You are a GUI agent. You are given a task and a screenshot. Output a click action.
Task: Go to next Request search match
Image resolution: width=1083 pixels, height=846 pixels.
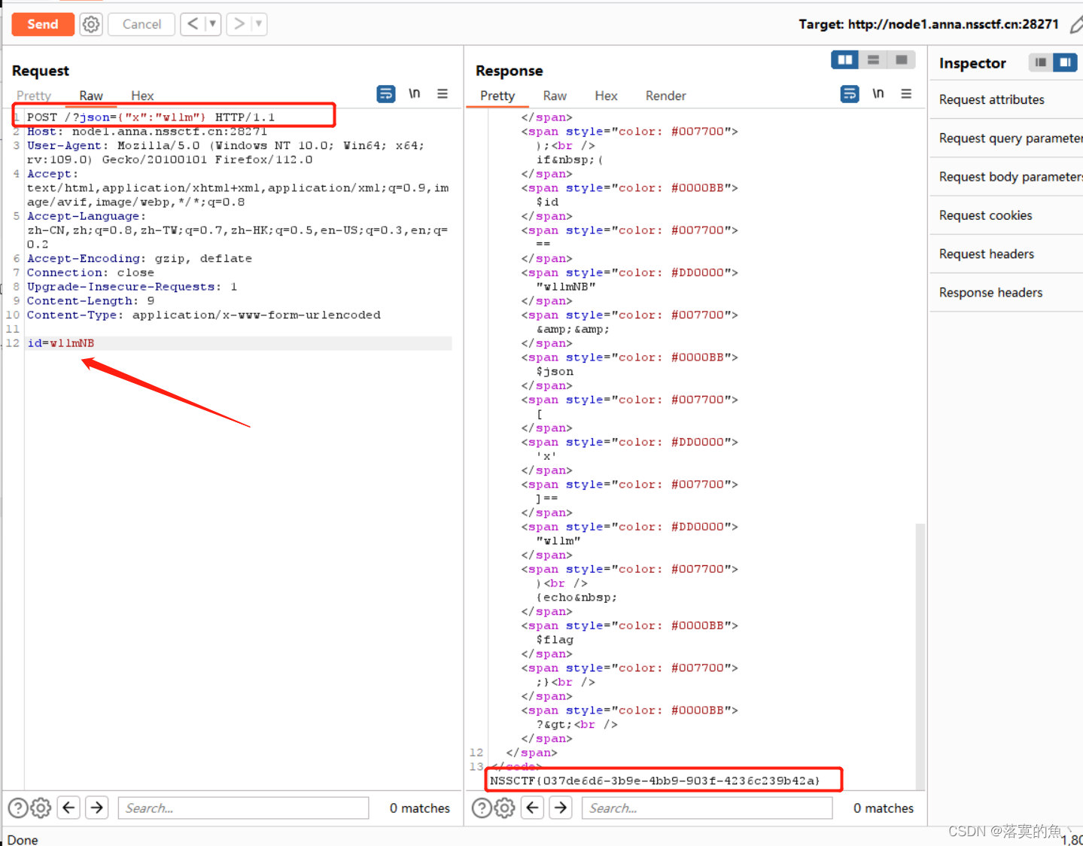point(97,808)
